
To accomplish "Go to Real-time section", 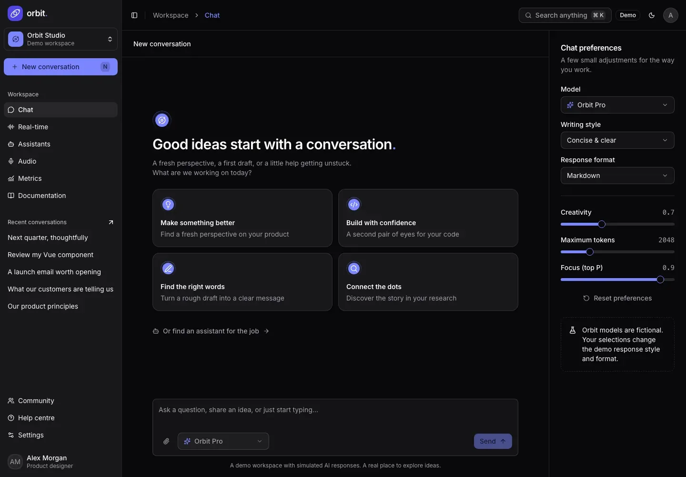I will [61, 127].
